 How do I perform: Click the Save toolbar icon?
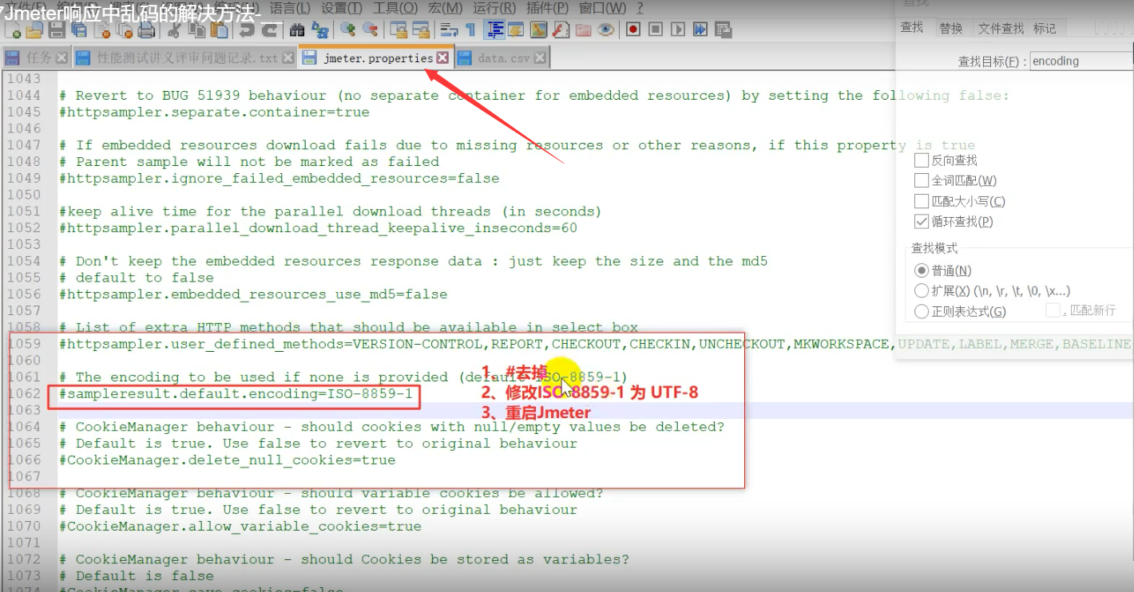[x=57, y=30]
